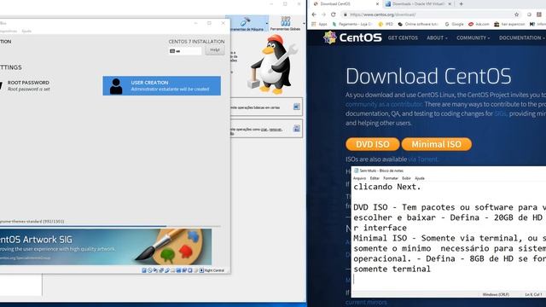This screenshot has width=546, height=307.
Task: Click the details tool icon in first VirtualBox card
Action: (x=296, y=107)
